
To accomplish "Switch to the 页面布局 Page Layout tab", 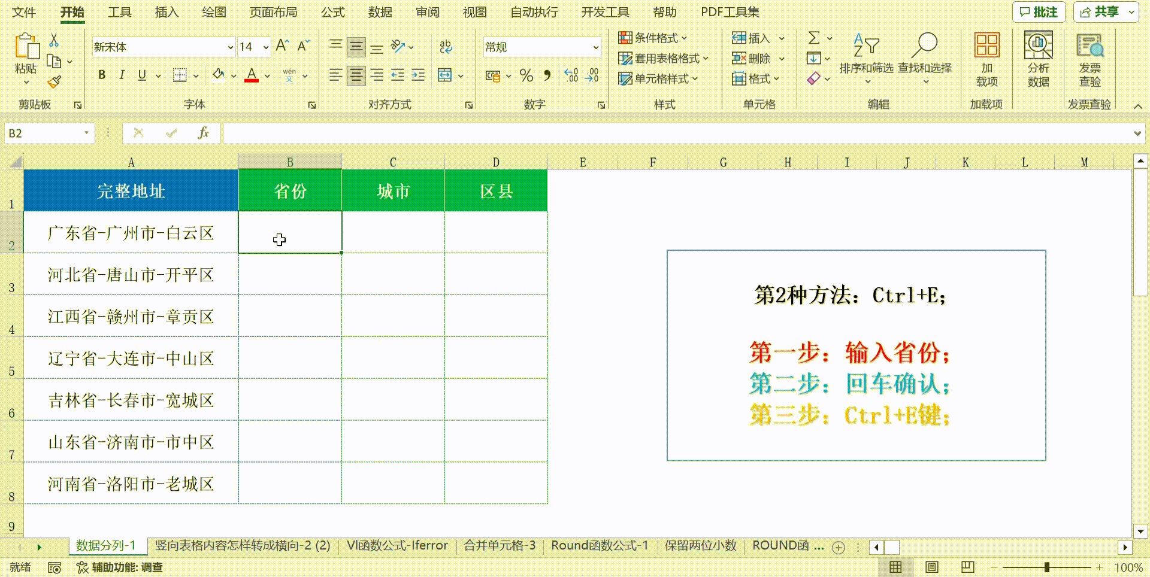I will pos(273,12).
